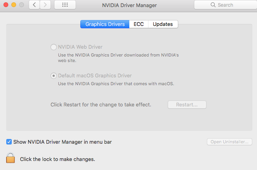Close the NVIDIA Driver Manager window
This screenshot has width=257, height=170.
pyautogui.click(x=5, y=5)
